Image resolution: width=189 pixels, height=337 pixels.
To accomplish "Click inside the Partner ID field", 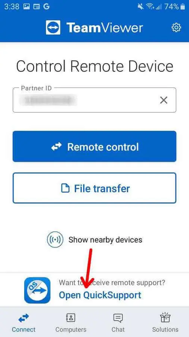I will coord(94,100).
